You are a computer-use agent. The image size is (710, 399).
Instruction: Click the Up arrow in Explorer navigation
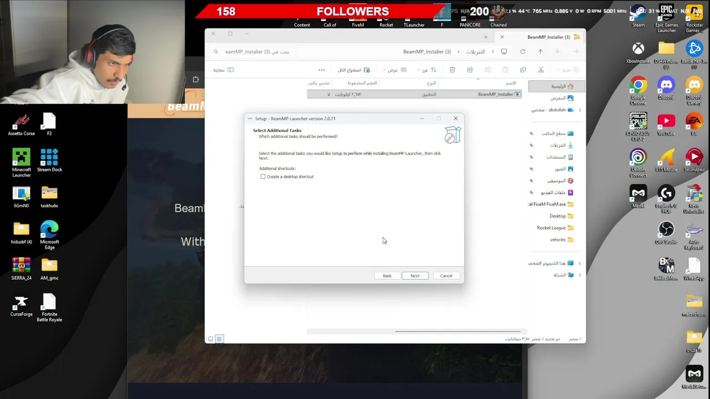(540, 52)
